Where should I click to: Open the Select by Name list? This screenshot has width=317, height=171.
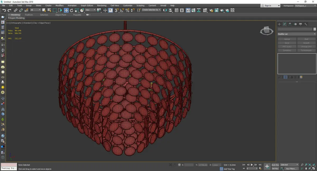pyautogui.click(x=49, y=10)
